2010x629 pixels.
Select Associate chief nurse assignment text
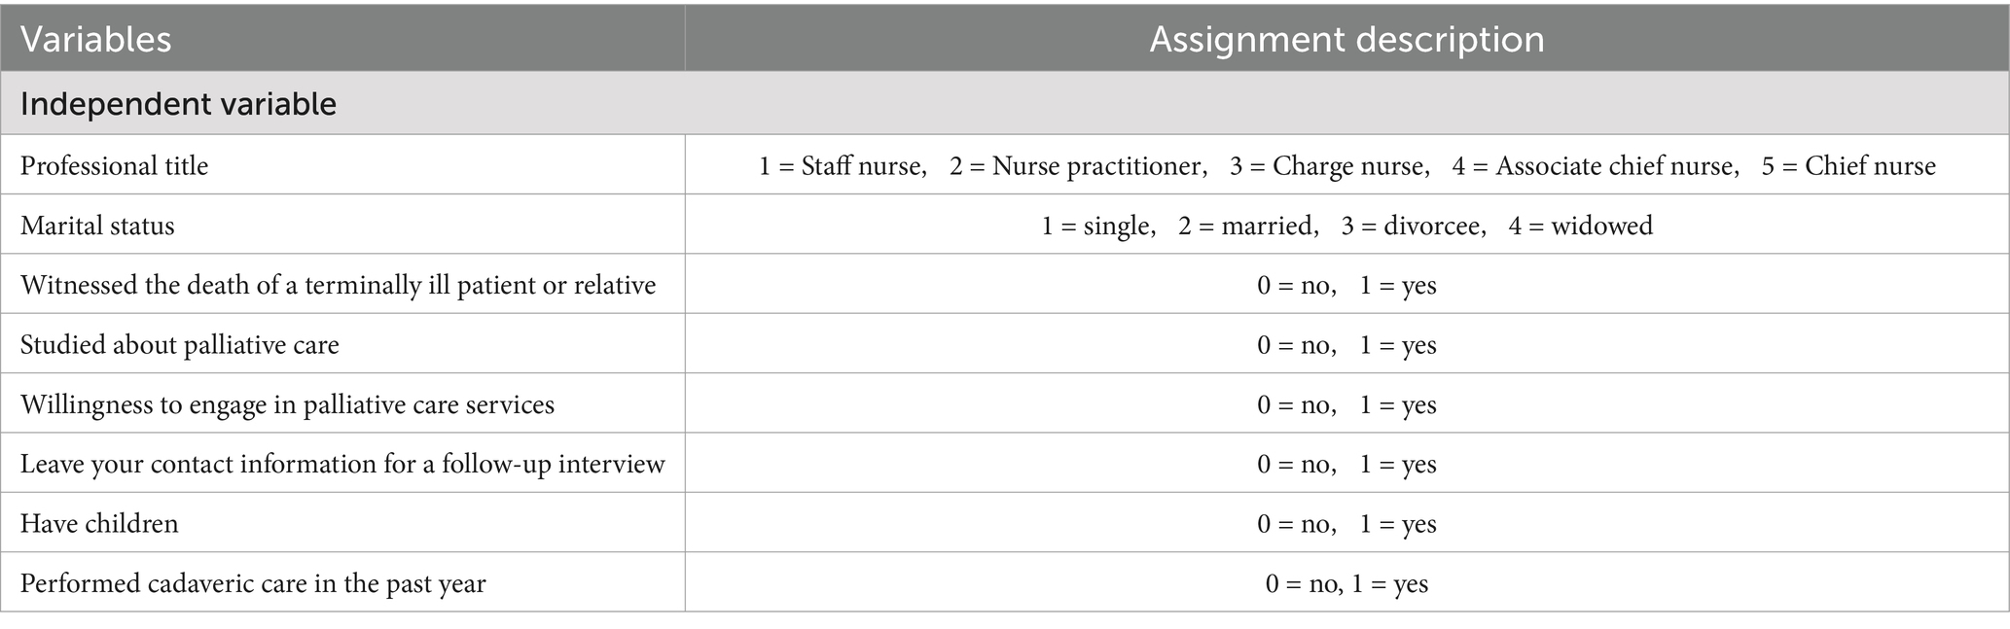pos(1594,166)
